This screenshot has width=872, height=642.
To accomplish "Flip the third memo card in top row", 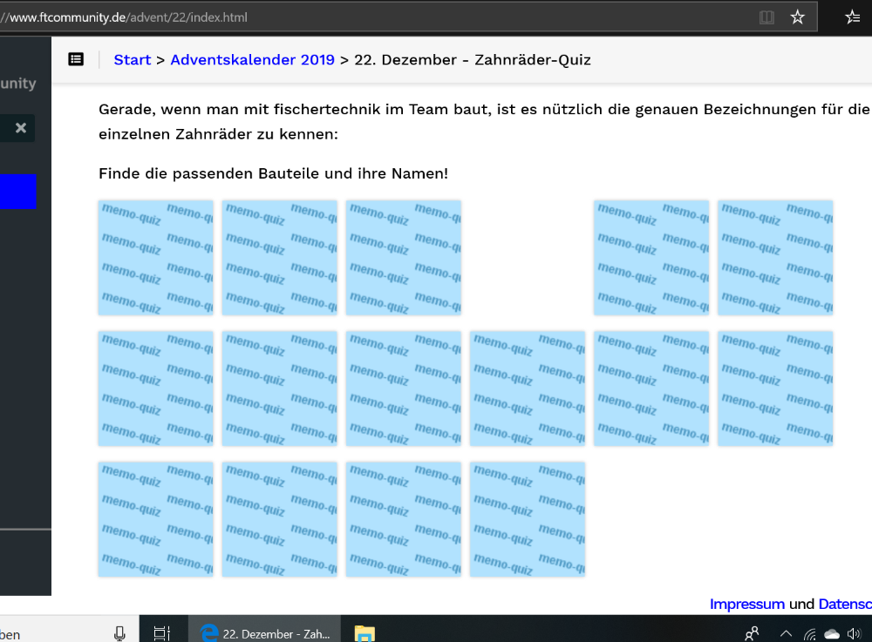I will pyautogui.click(x=404, y=258).
